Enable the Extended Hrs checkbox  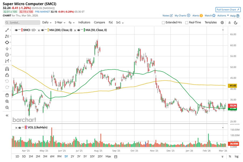(x=163, y=23)
